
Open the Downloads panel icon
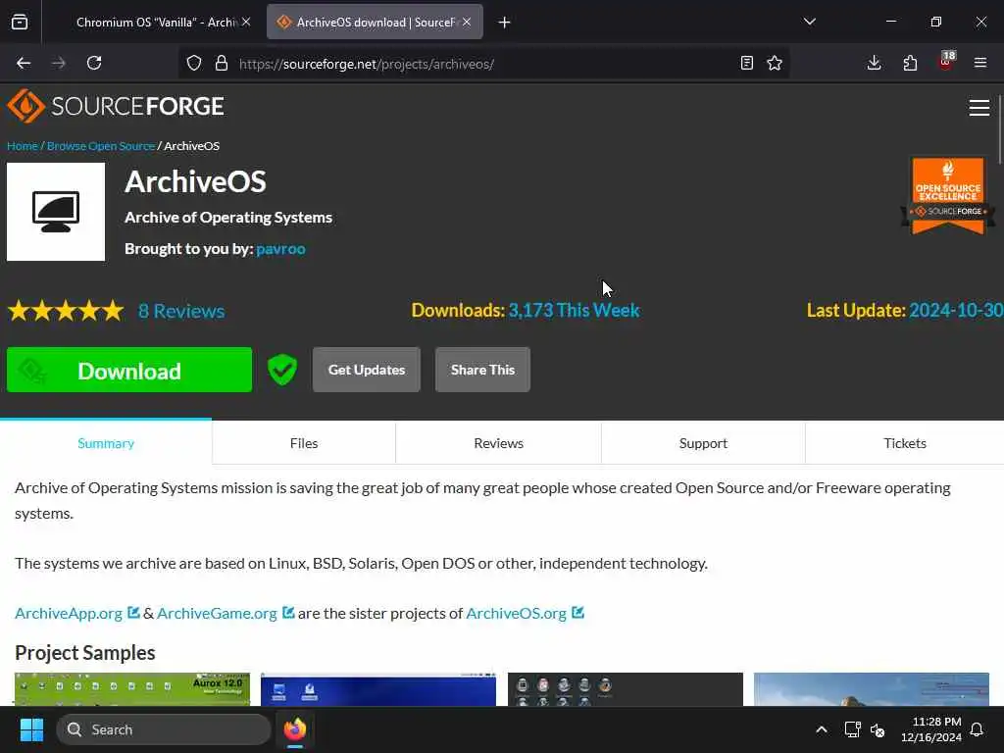tap(874, 63)
